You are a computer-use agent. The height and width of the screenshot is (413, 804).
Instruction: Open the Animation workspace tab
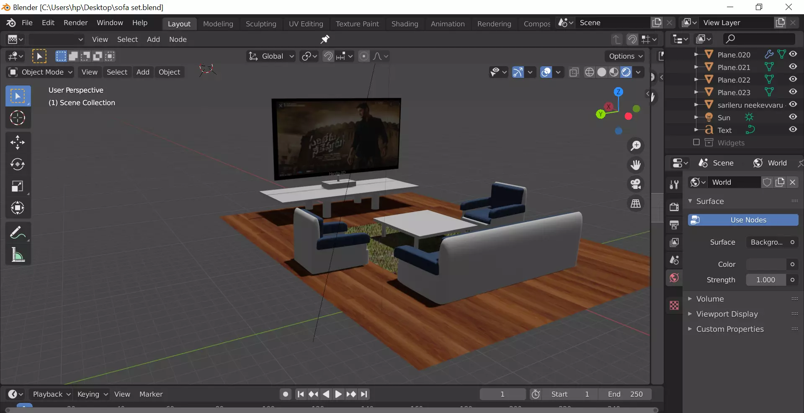click(448, 24)
